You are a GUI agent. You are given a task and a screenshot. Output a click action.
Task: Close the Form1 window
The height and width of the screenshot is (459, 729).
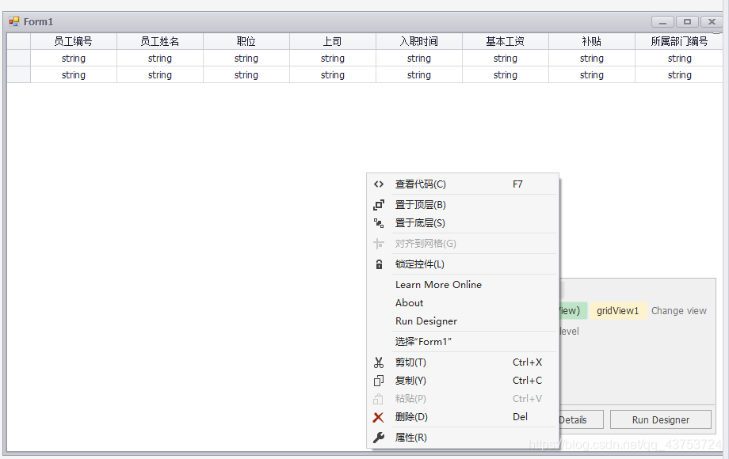tap(712, 22)
